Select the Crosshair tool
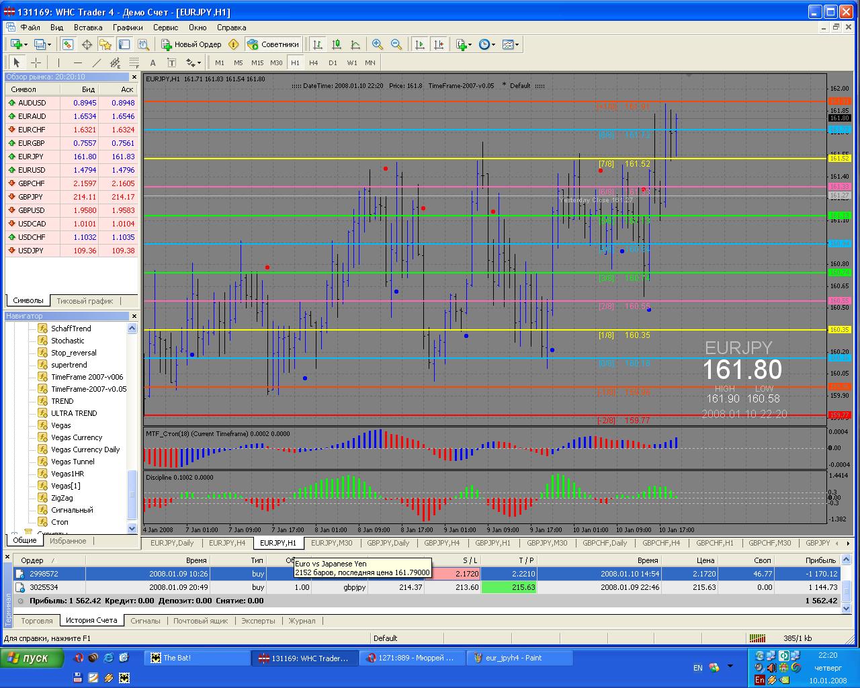860x688 pixels. (36, 62)
